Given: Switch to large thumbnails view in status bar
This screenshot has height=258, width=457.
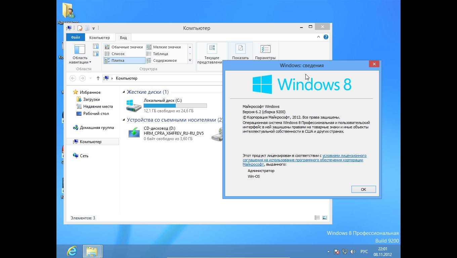Looking at the screenshot, I should click(x=324, y=218).
